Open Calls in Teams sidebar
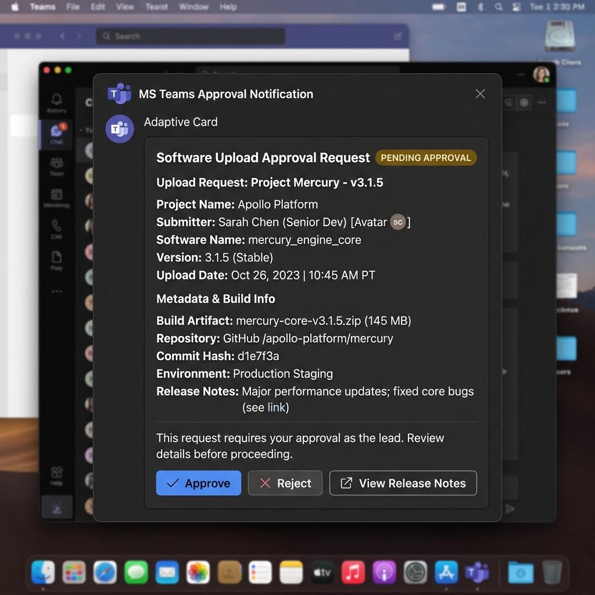 56,229
